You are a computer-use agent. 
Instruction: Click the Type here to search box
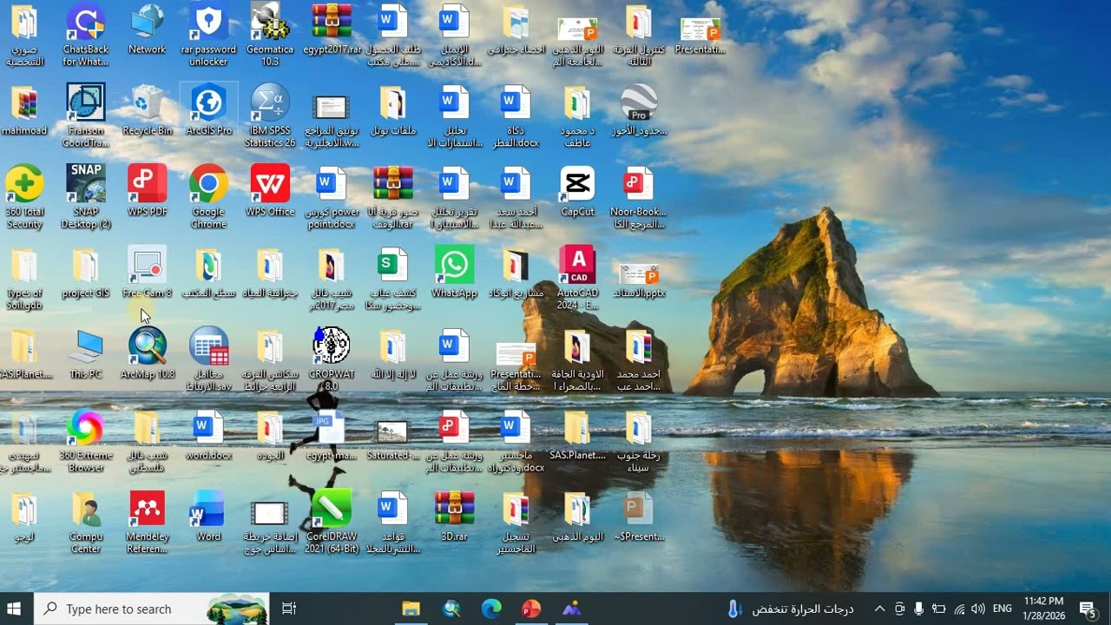(x=153, y=609)
